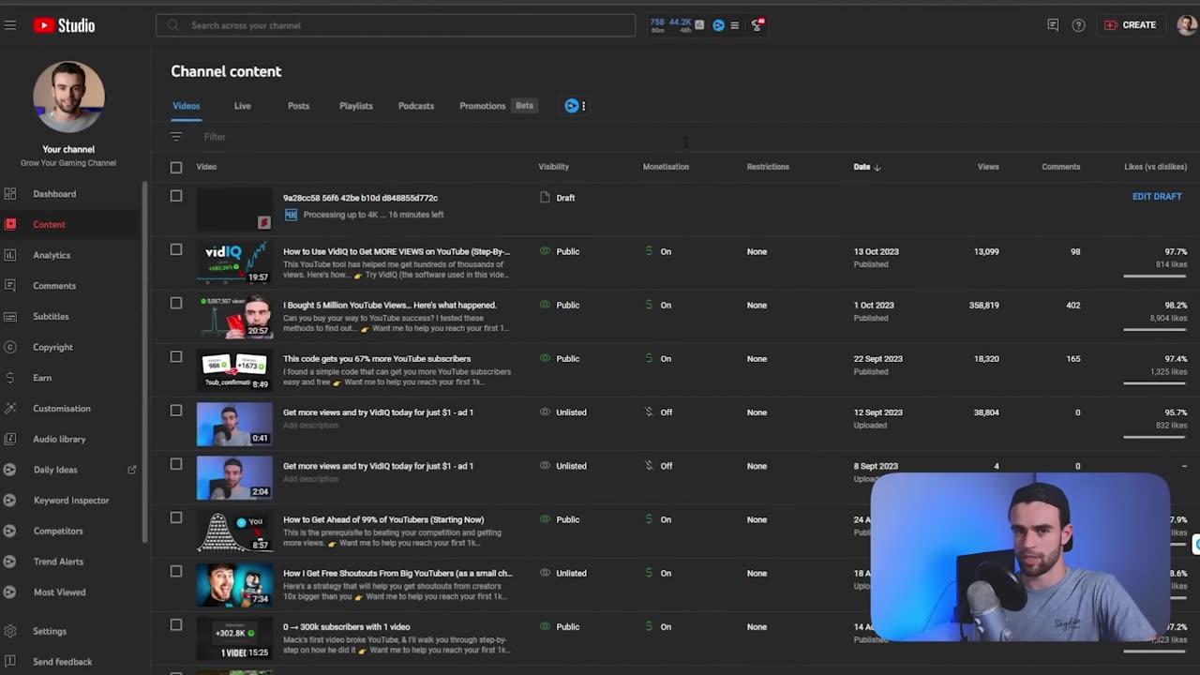
Task: Switch to the Podcasts tab
Action: pyautogui.click(x=416, y=106)
